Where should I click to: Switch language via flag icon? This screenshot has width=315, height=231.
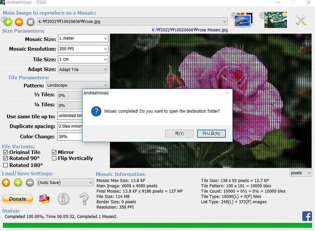44,199
